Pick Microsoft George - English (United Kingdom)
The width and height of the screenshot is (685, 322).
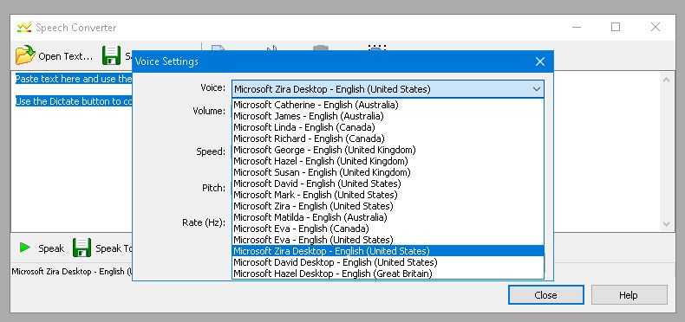click(x=388, y=150)
